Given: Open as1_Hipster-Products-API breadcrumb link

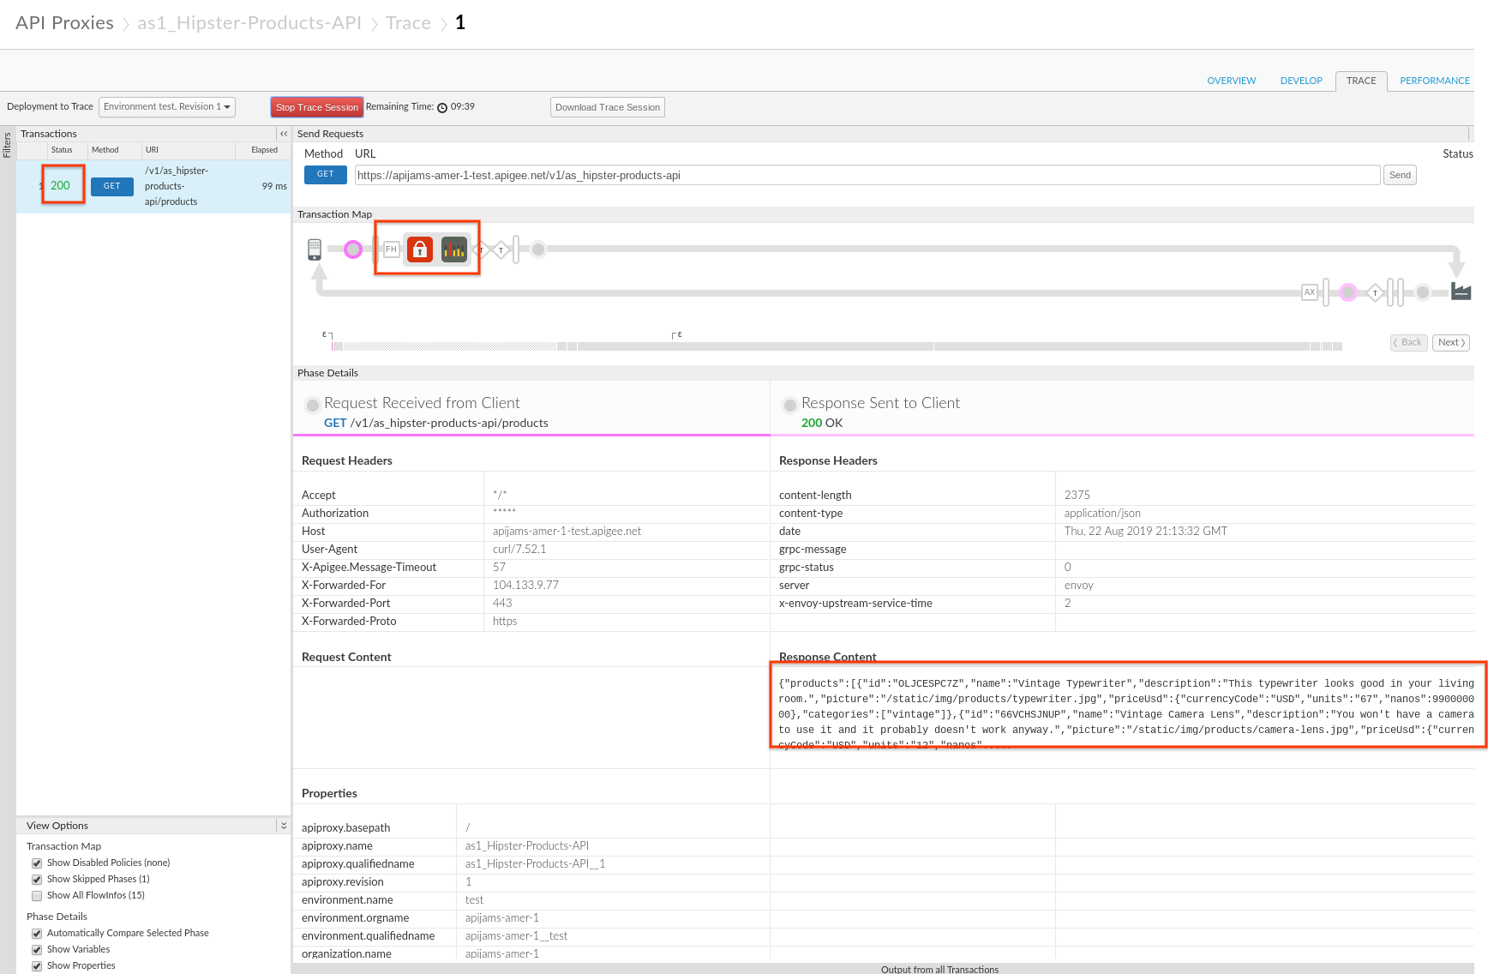Looking at the screenshot, I should pyautogui.click(x=249, y=23).
